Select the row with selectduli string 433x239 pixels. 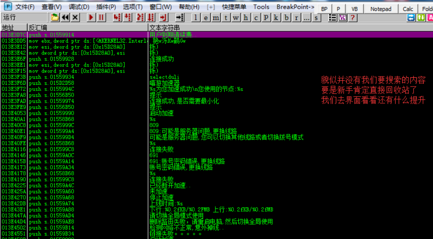pos(216,77)
